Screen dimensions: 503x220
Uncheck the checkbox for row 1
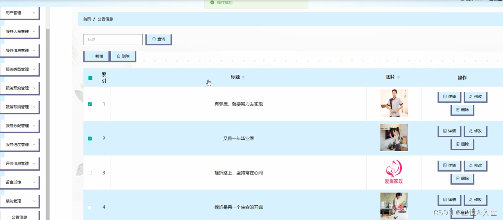coord(90,104)
